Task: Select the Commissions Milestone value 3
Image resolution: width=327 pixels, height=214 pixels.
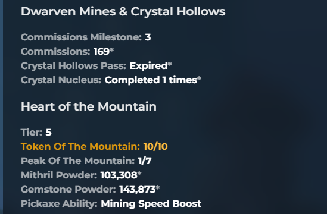Action: [148, 37]
